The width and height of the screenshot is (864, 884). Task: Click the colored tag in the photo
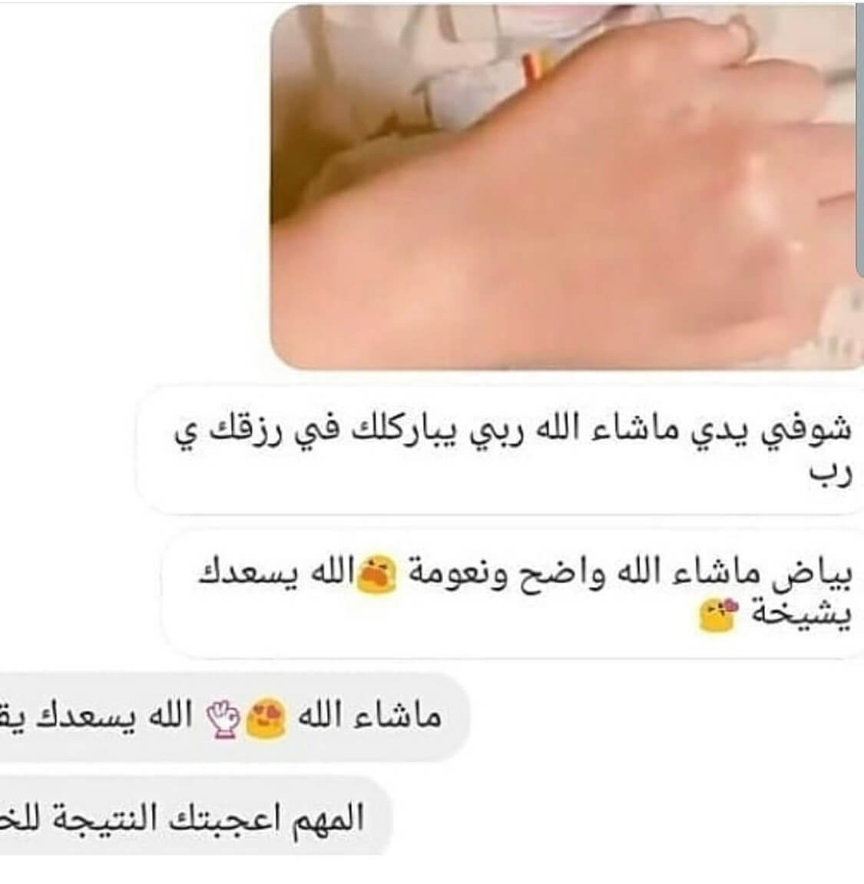532,68
